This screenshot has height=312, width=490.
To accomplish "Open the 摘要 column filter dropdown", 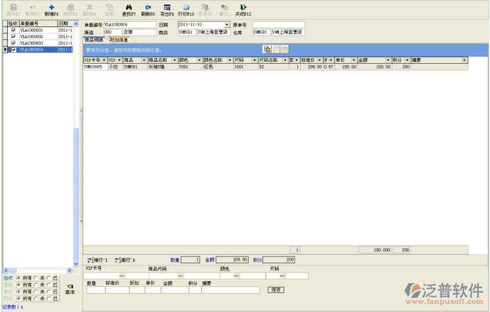I will (x=464, y=60).
